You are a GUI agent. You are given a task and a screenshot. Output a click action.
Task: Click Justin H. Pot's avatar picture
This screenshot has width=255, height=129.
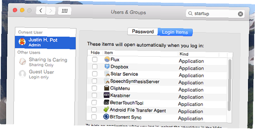pyautogui.click(x=22, y=42)
